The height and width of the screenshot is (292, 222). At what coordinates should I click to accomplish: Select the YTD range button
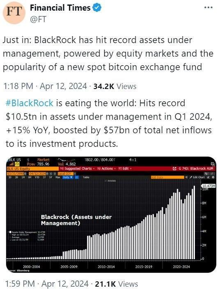(x=37, y=178)
